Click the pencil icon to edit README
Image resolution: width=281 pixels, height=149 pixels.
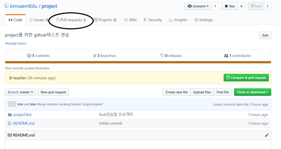point(267,135)
